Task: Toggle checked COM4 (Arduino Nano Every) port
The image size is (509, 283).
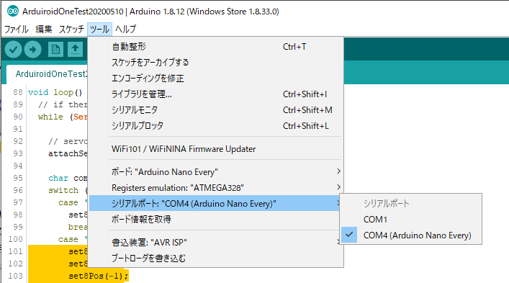Action: 410,235
